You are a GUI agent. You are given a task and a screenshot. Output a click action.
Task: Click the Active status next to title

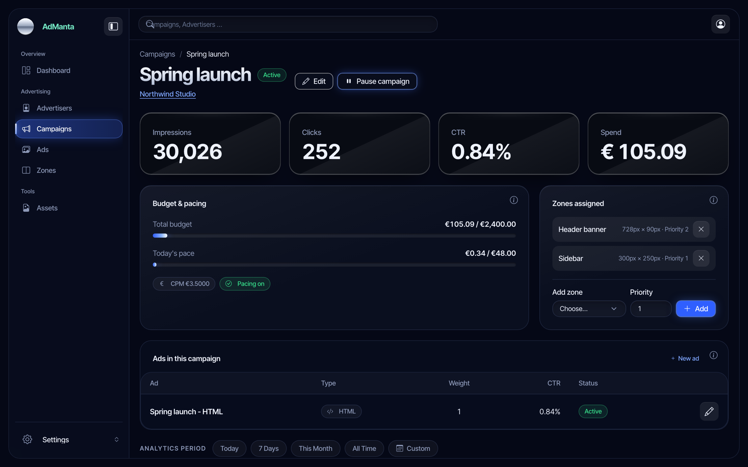click(272, 75)
